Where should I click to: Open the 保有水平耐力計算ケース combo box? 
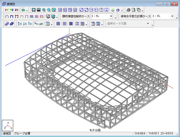click(x=163, y=16)
